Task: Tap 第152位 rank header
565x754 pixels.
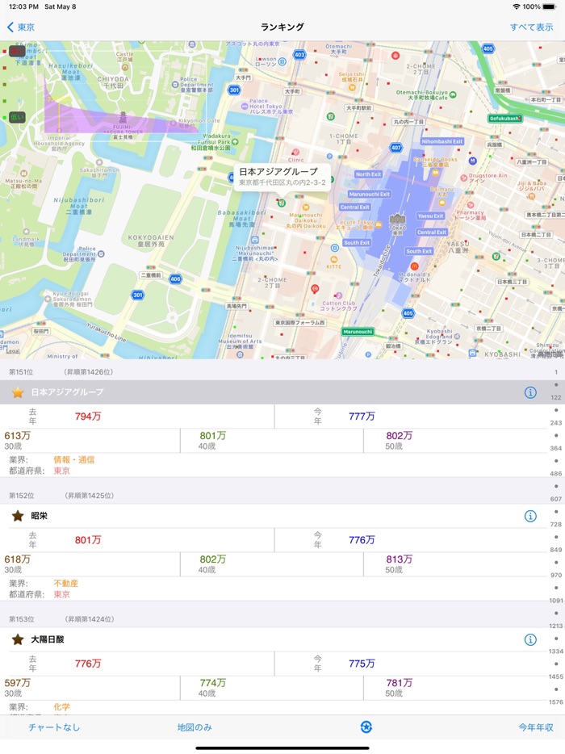Action: [x=22, y=496]
